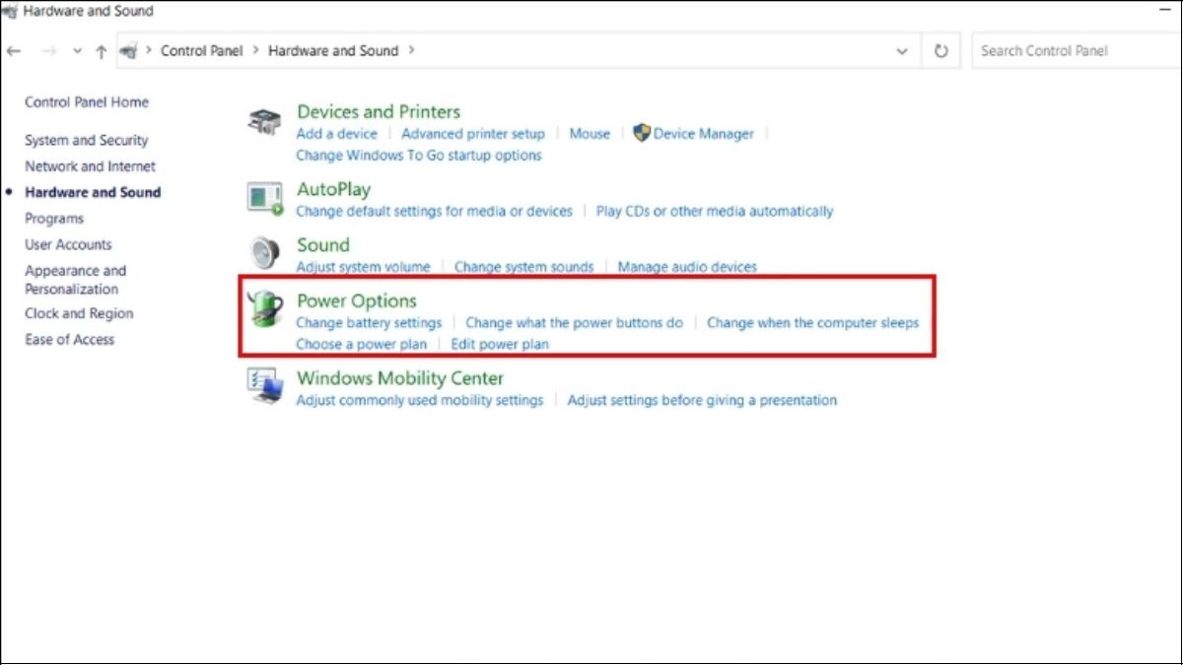Click Choose a power plan
The width and height of the screenshot is (1183, 665).
[x=362, y=345]
